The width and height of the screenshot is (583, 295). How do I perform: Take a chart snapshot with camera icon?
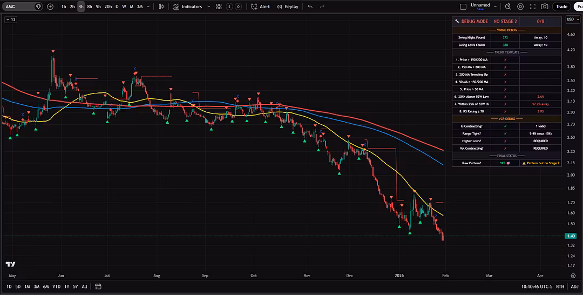545,6
